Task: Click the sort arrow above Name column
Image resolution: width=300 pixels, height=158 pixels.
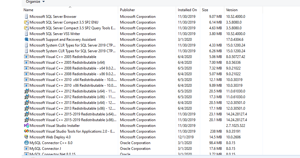Action: tap(70, 7)
